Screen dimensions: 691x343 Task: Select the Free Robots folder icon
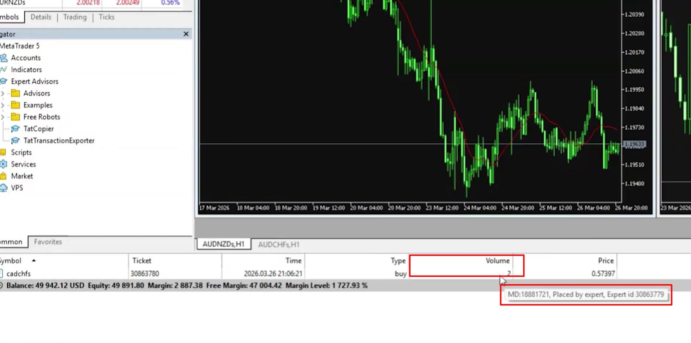(x=15, y=117)
